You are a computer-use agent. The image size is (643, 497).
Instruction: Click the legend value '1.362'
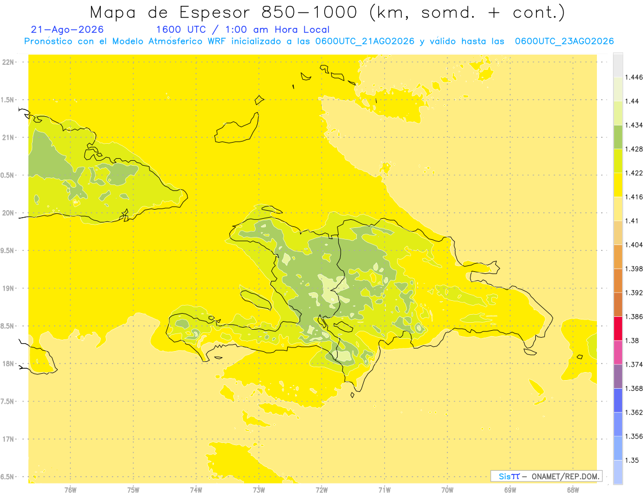[633, 412]
